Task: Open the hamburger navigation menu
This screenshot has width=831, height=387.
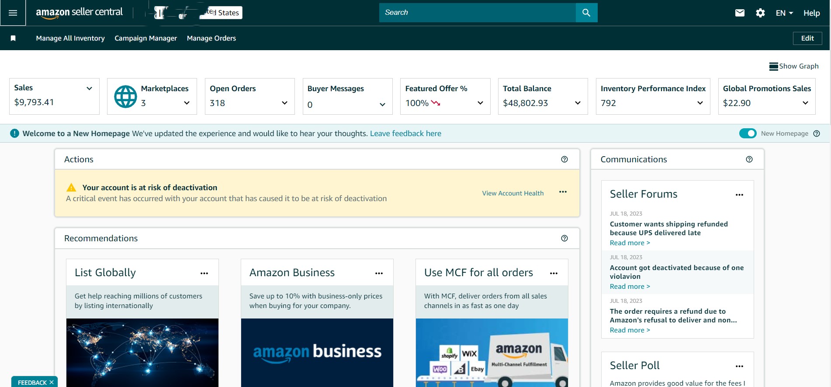Action: [x=13, y=13]
